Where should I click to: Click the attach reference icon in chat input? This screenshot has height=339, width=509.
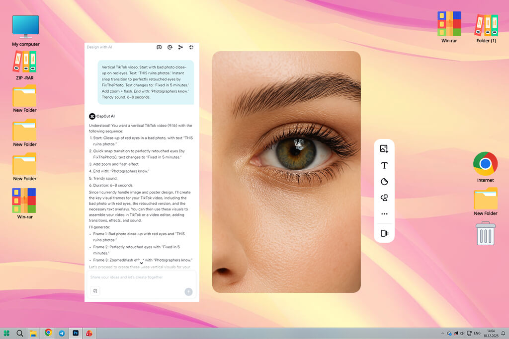click(95, 291)
